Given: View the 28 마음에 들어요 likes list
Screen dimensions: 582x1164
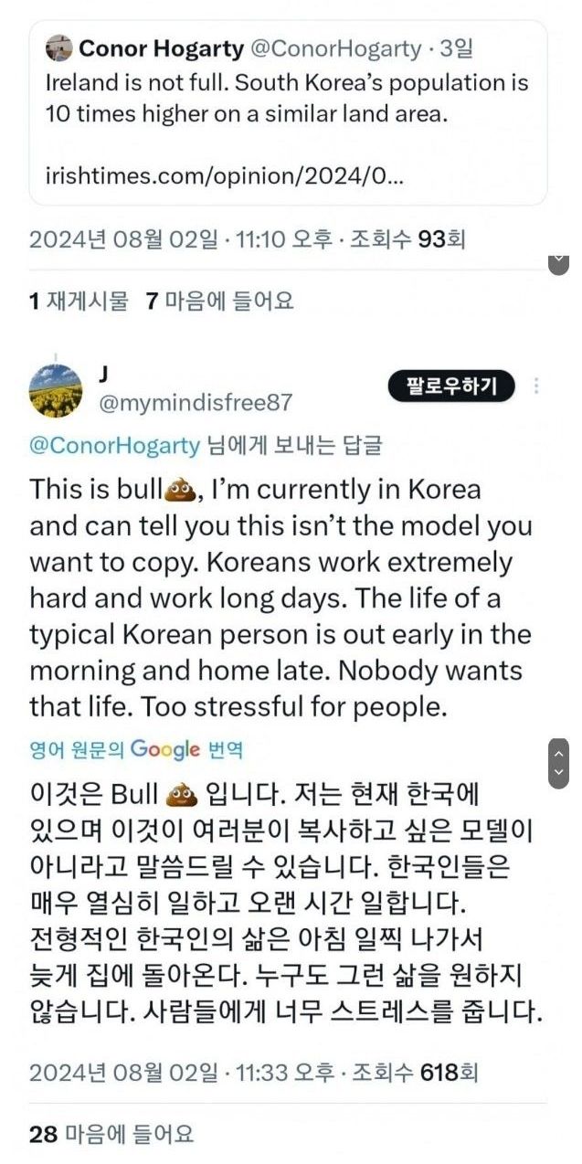Looking at the screenshot, I should [111, 1134].
